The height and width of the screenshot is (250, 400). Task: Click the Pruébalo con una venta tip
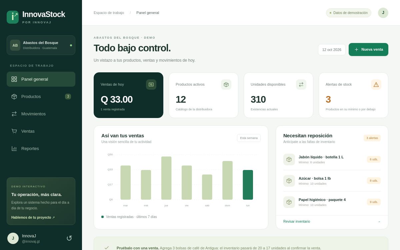pyautogui.click(x=219, y=248)
